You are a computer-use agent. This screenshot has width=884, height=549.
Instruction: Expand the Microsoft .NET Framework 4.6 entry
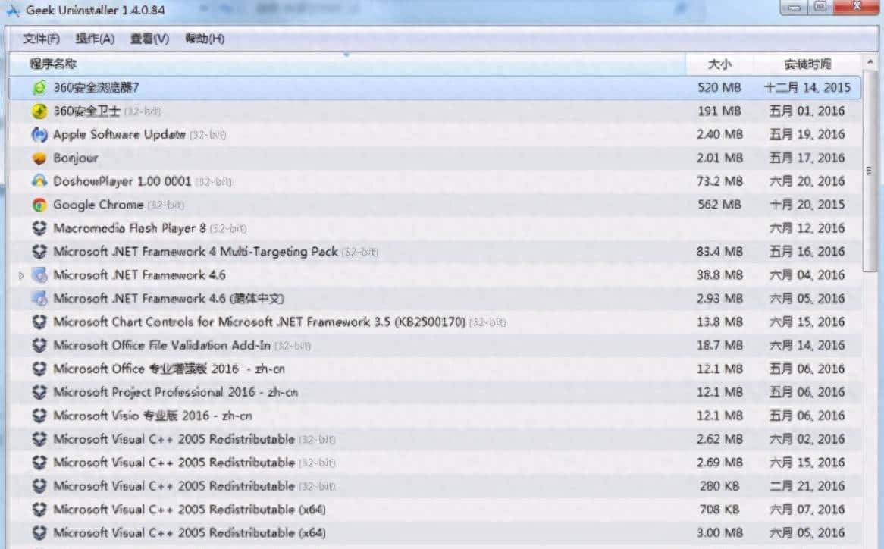pos(21,275)
